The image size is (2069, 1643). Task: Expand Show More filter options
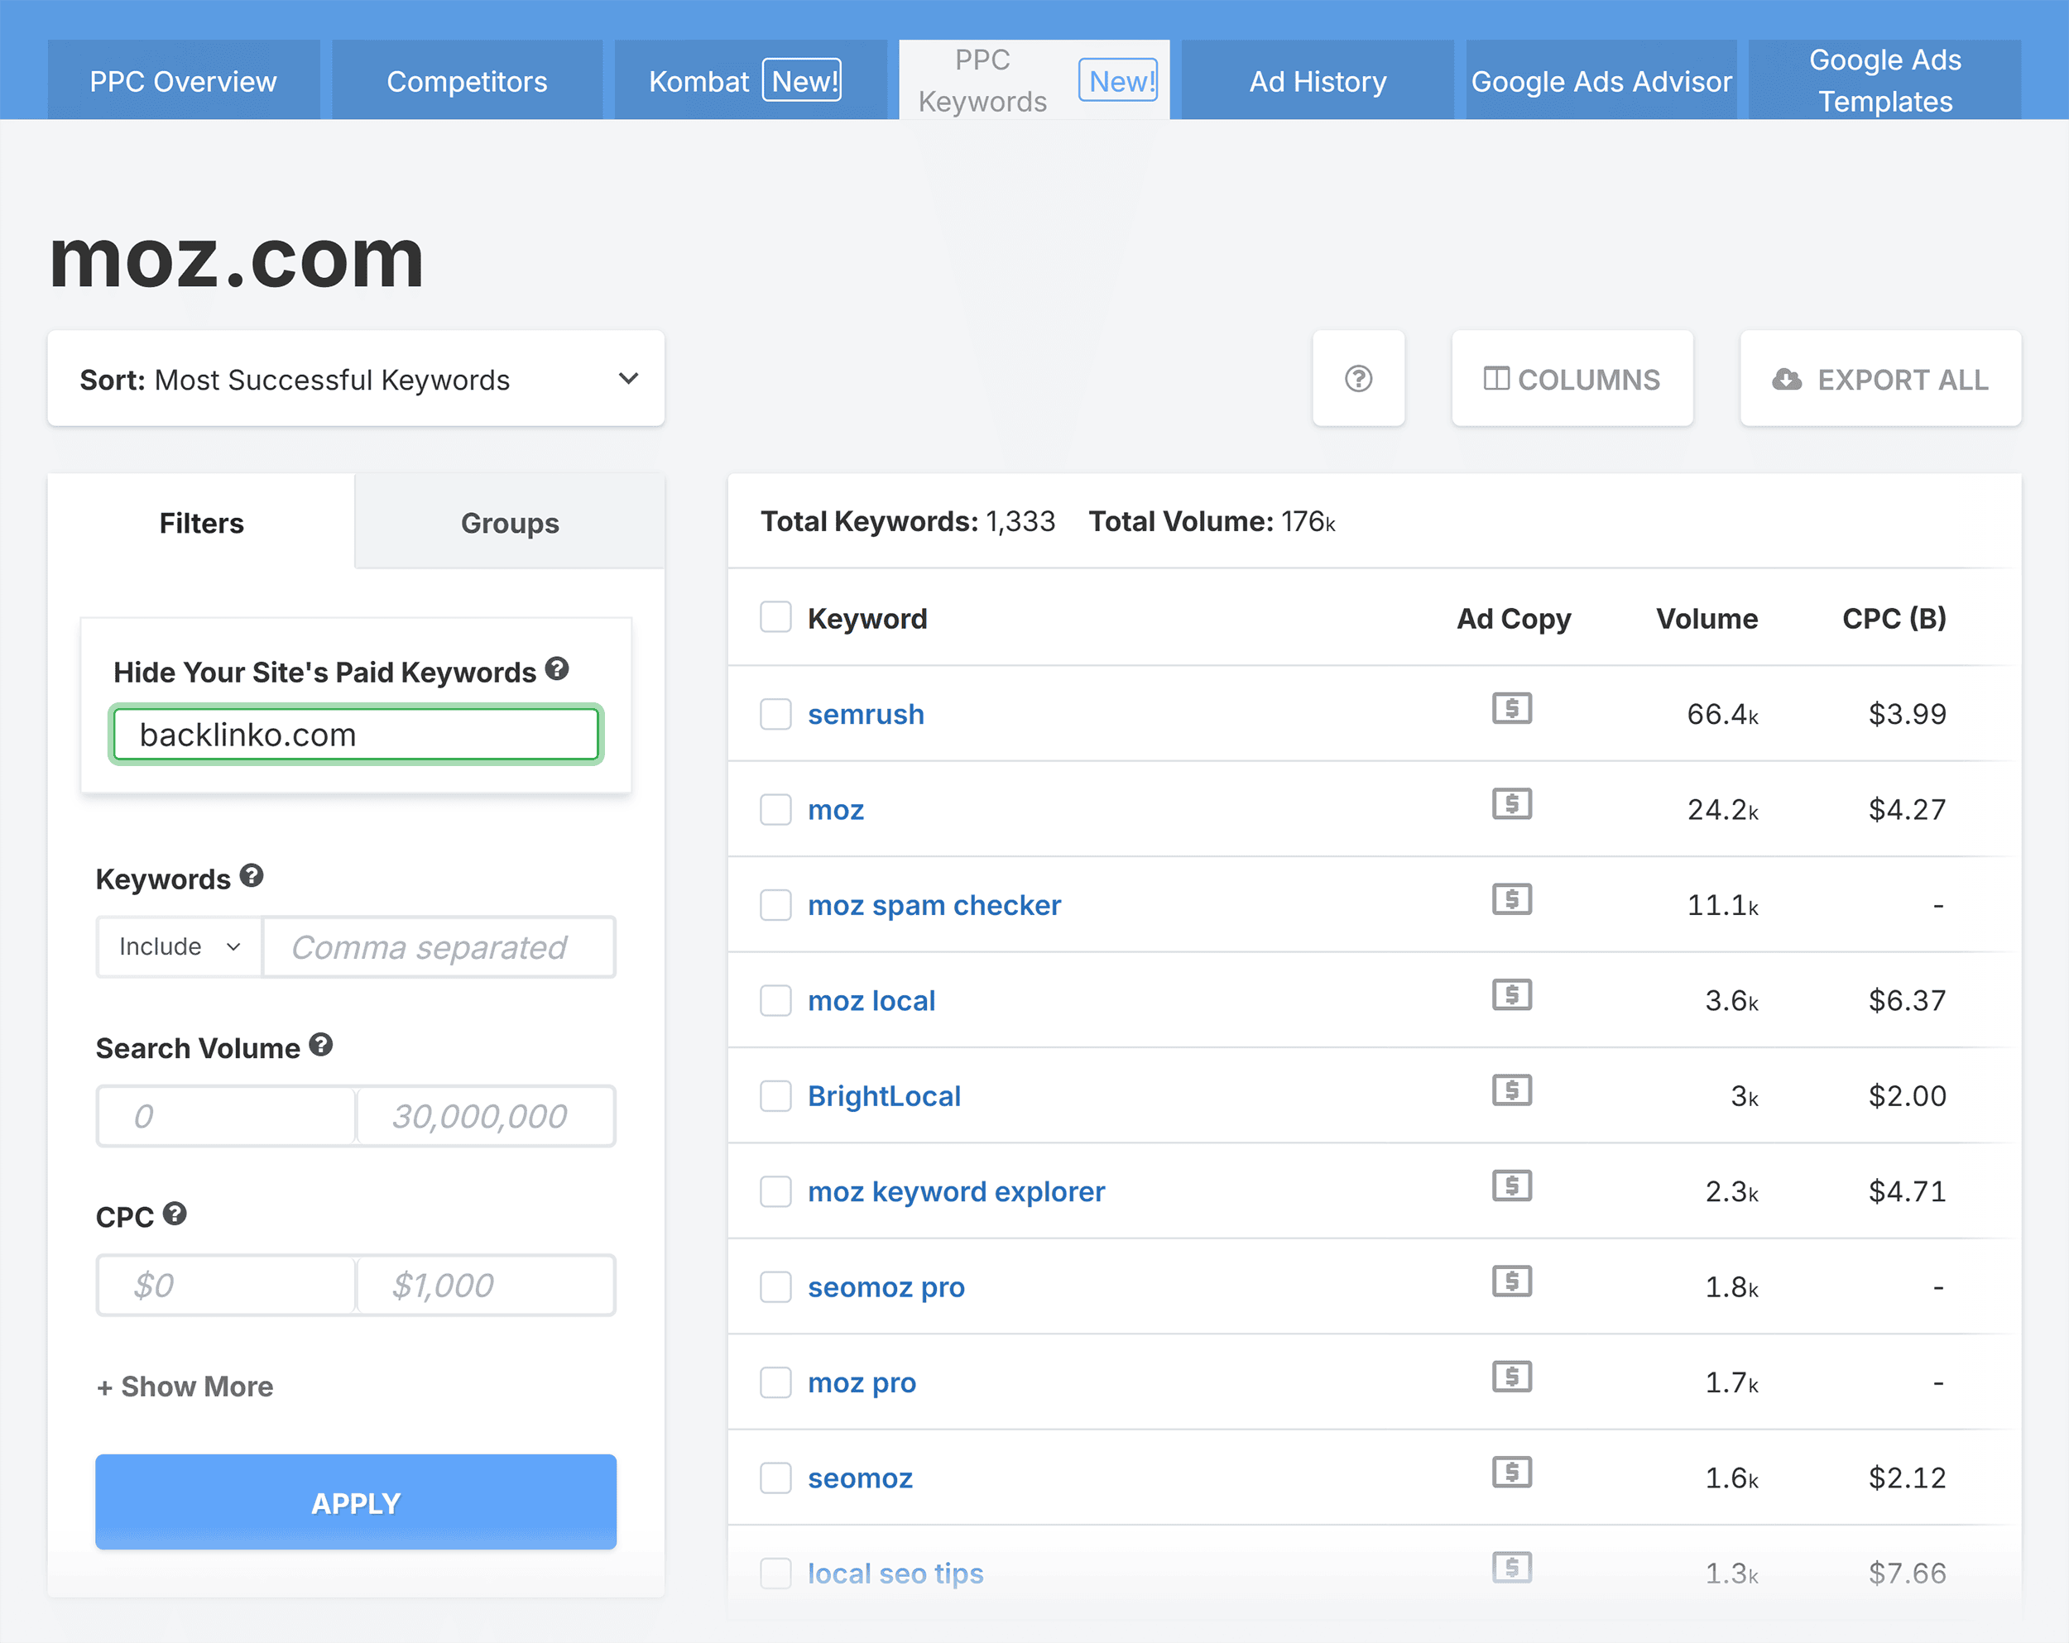(185, 1386)
